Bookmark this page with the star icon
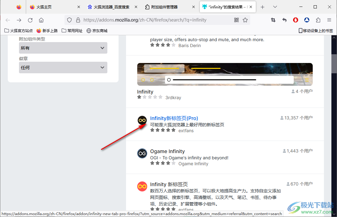 [x=245, y=20]
